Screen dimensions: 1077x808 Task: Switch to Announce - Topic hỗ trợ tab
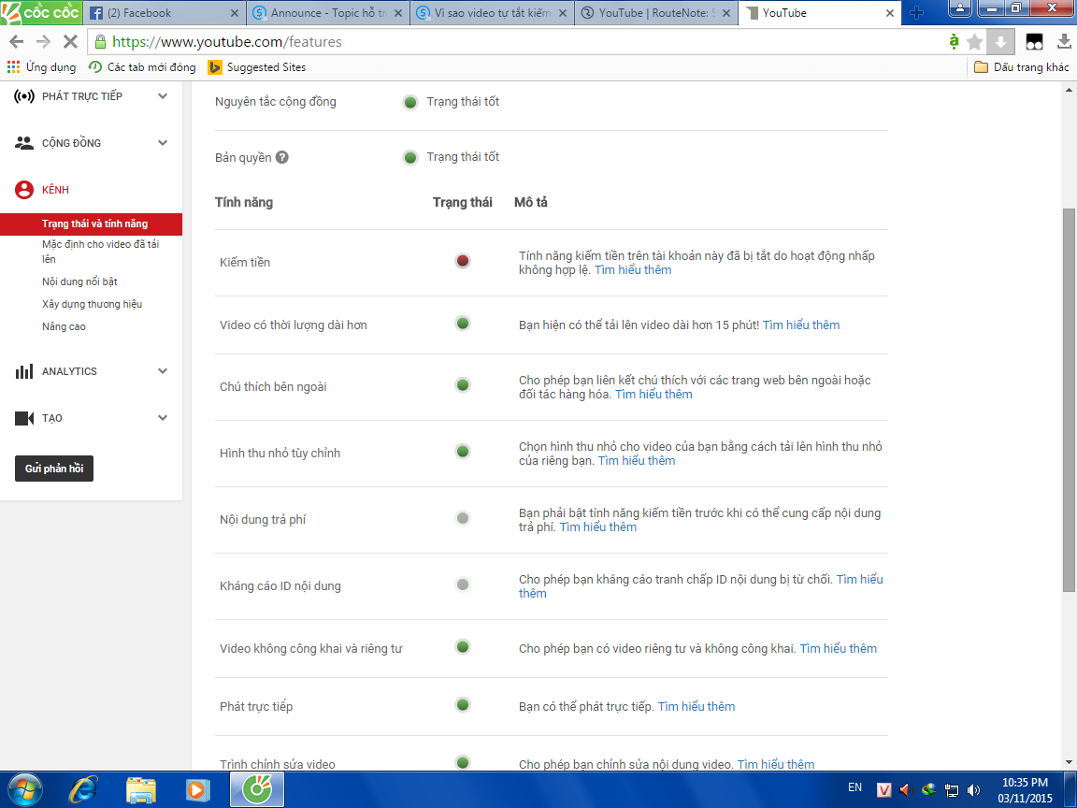327,13
